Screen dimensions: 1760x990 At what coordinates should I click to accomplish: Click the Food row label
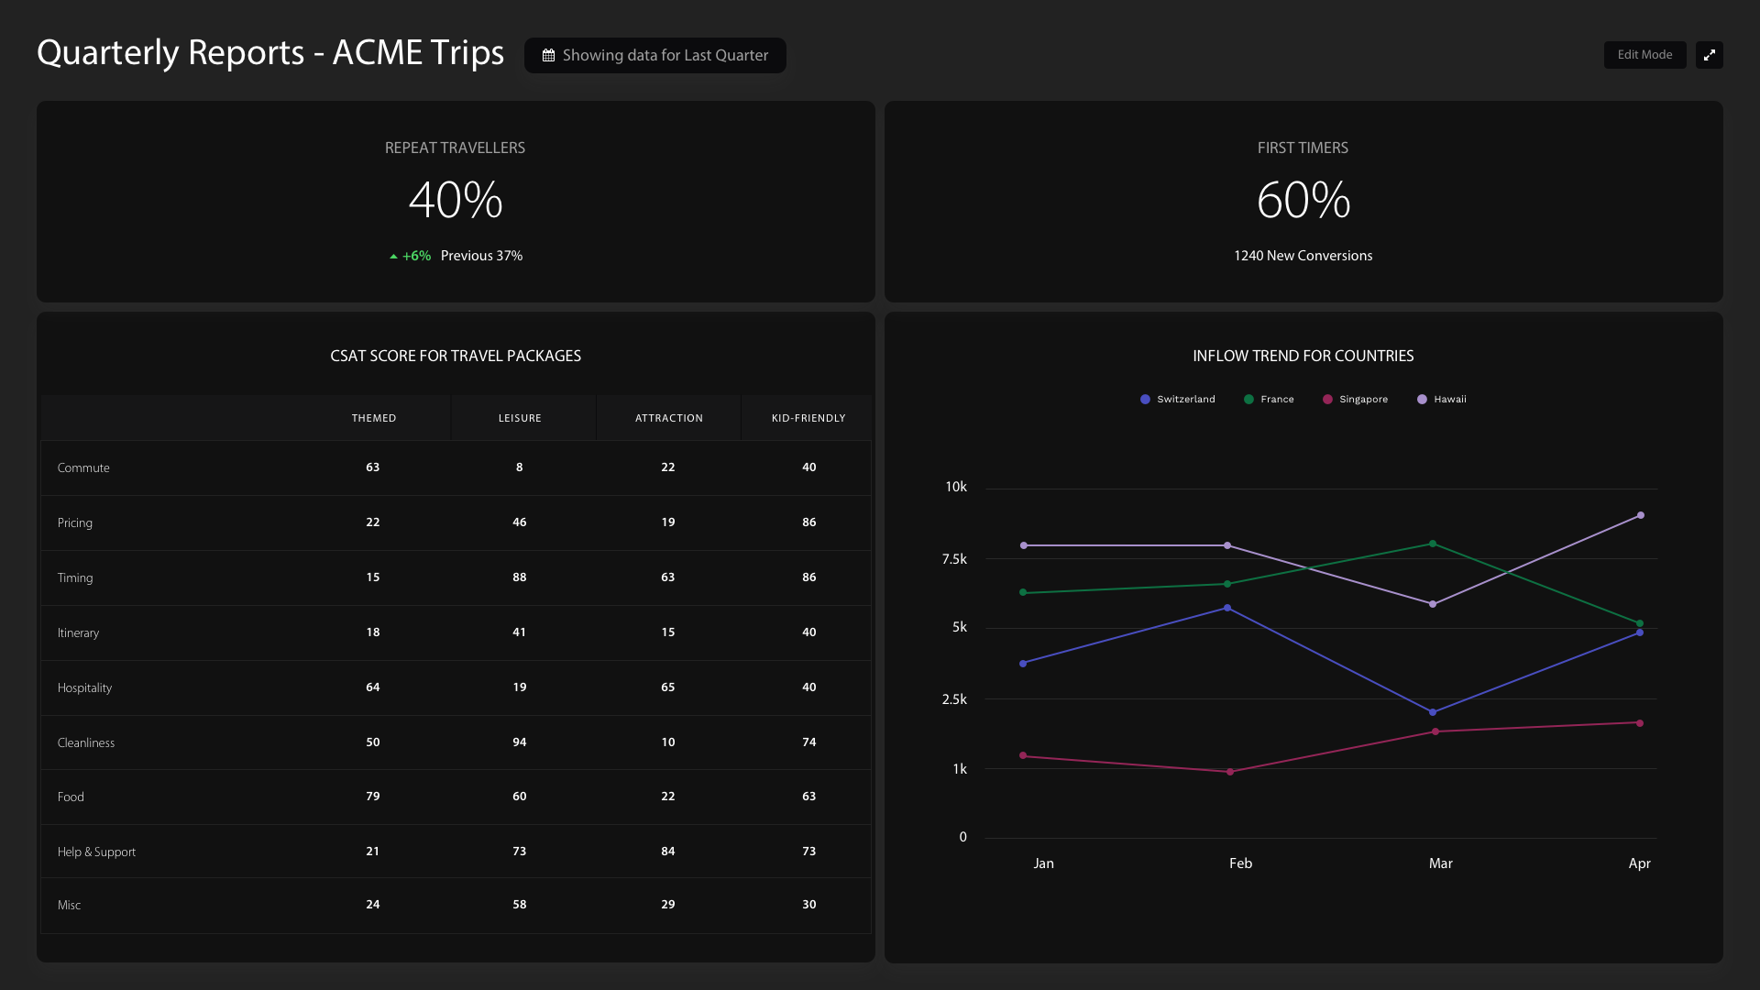pos(71,797)
